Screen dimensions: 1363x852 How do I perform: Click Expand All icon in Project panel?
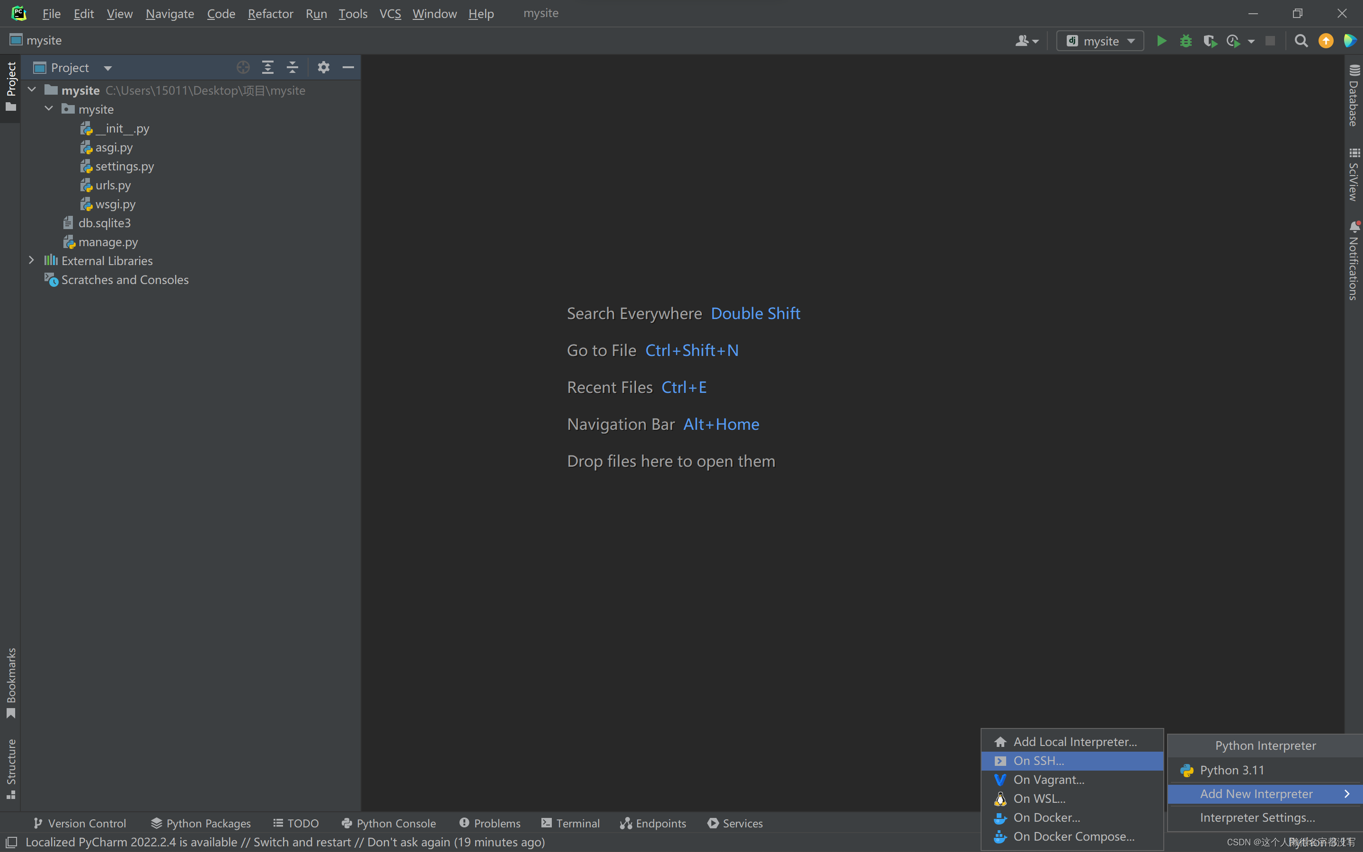(267, 68)
